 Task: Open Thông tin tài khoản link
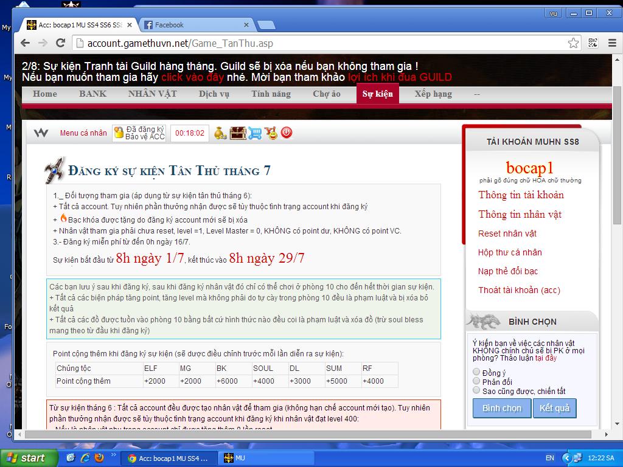click(x=521, y=195)
